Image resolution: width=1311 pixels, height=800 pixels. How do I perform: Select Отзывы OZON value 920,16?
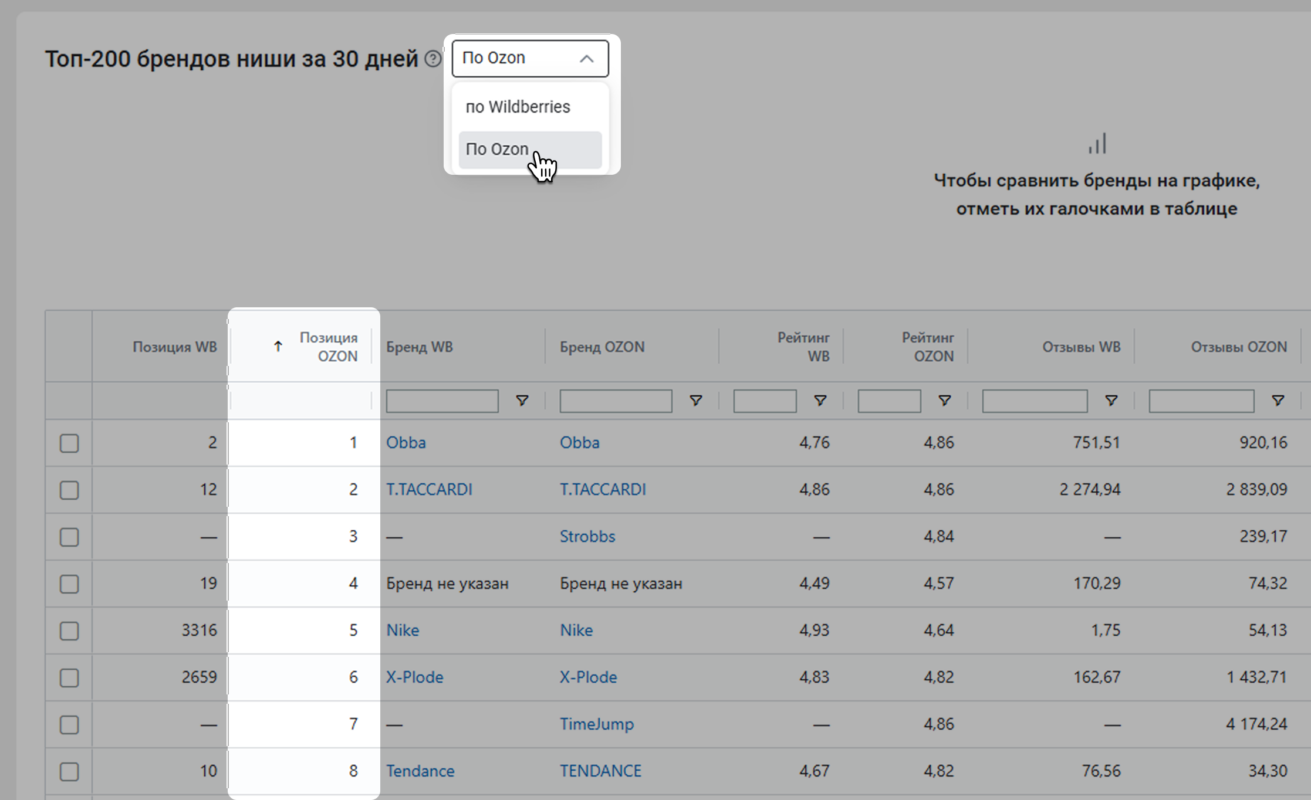point(1263,442)
